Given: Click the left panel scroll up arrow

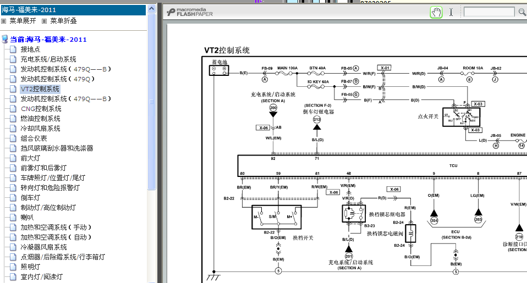Looking at the screenshot, I should point(152,8).
